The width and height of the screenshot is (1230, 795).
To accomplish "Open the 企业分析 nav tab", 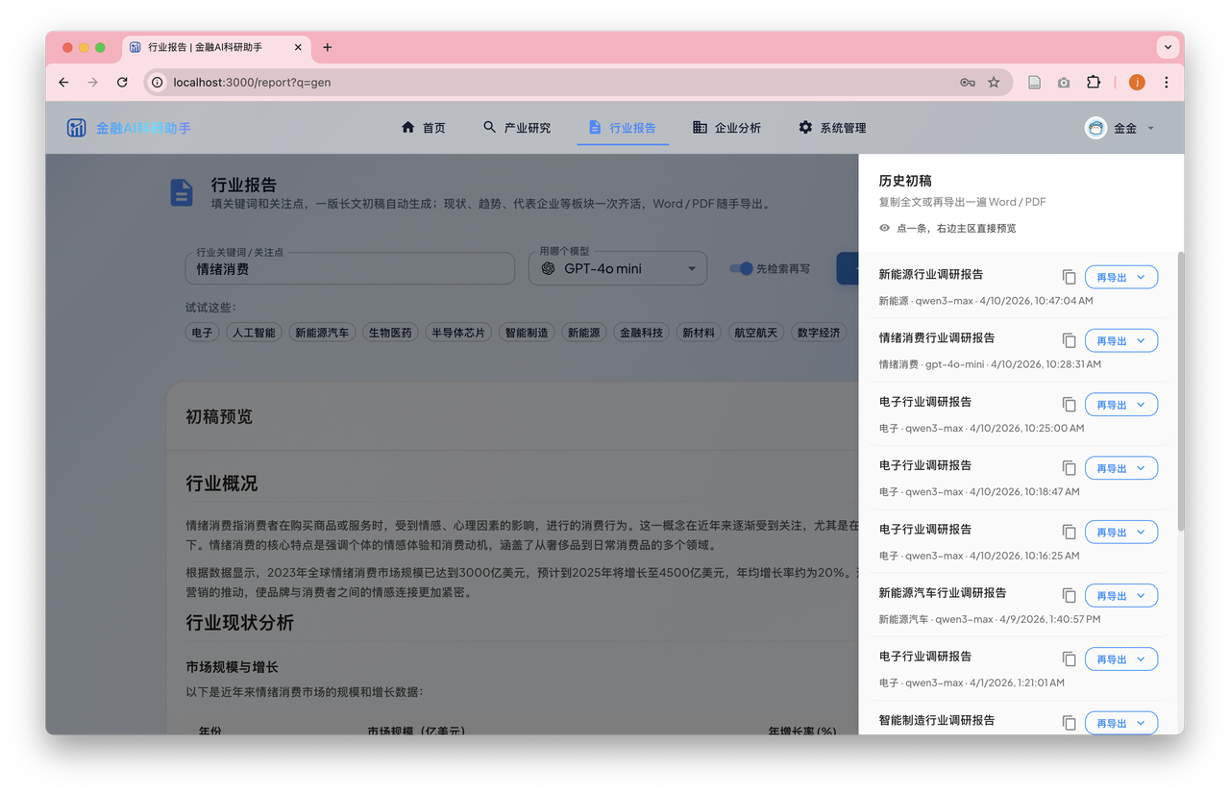I will (x=727, y=128).
